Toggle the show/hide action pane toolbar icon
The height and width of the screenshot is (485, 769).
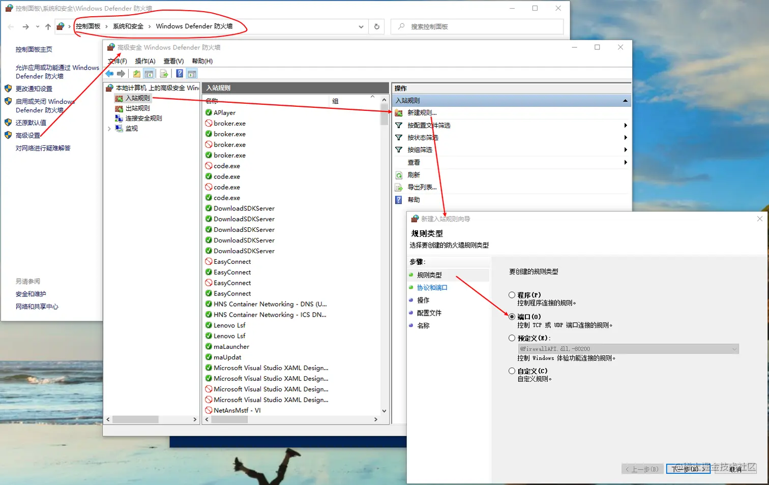tap(192, 74)
